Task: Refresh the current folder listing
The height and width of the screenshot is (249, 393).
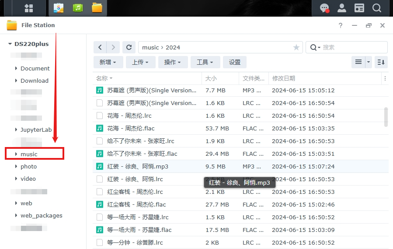Action: click(x=129, y=47)
